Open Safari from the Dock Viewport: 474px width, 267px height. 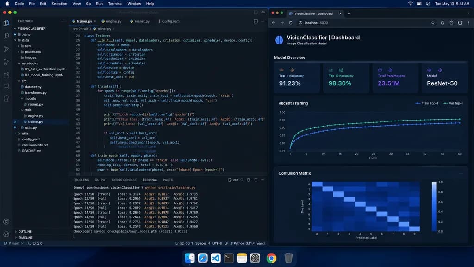pyautogui.click(x=203, y=258)
